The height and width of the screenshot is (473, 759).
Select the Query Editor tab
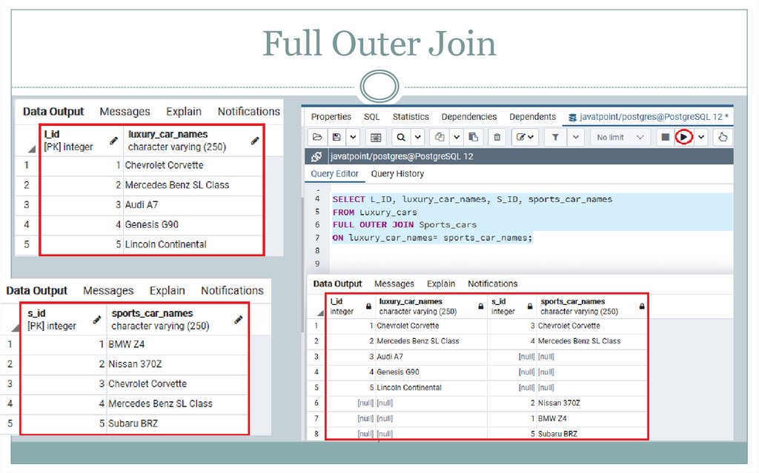tap(334, 174)
